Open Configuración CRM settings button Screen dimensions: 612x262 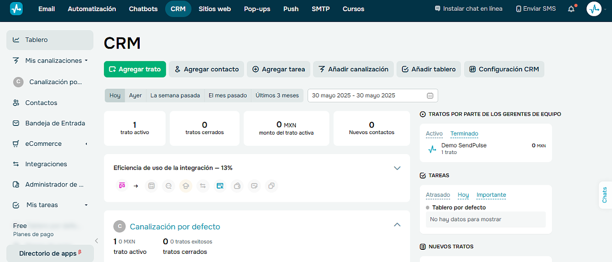(504, 69)
